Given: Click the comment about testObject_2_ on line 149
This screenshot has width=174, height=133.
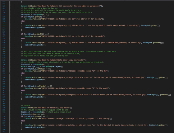Looking at the screenshot, I should click(62, 62).
